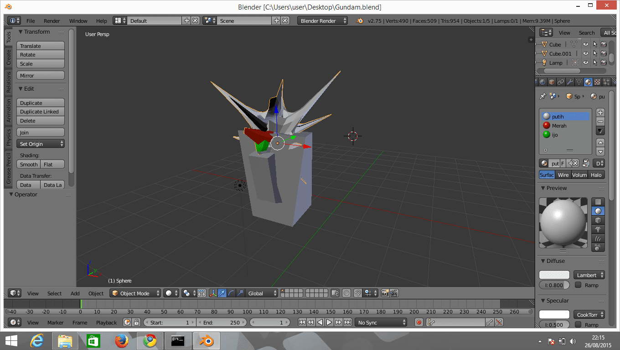This screenshot has height=350, width=620.
Task: Jump to the first frame of the timeline
Action: pyautogui.click(x=302, y=323)
